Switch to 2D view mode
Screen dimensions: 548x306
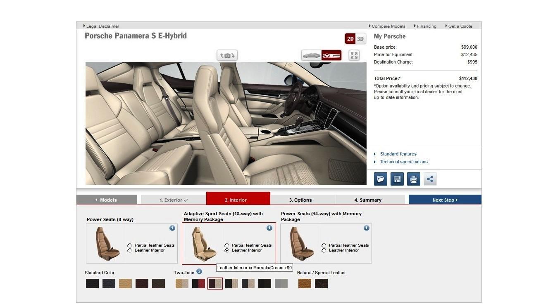(x=350, y=39)
